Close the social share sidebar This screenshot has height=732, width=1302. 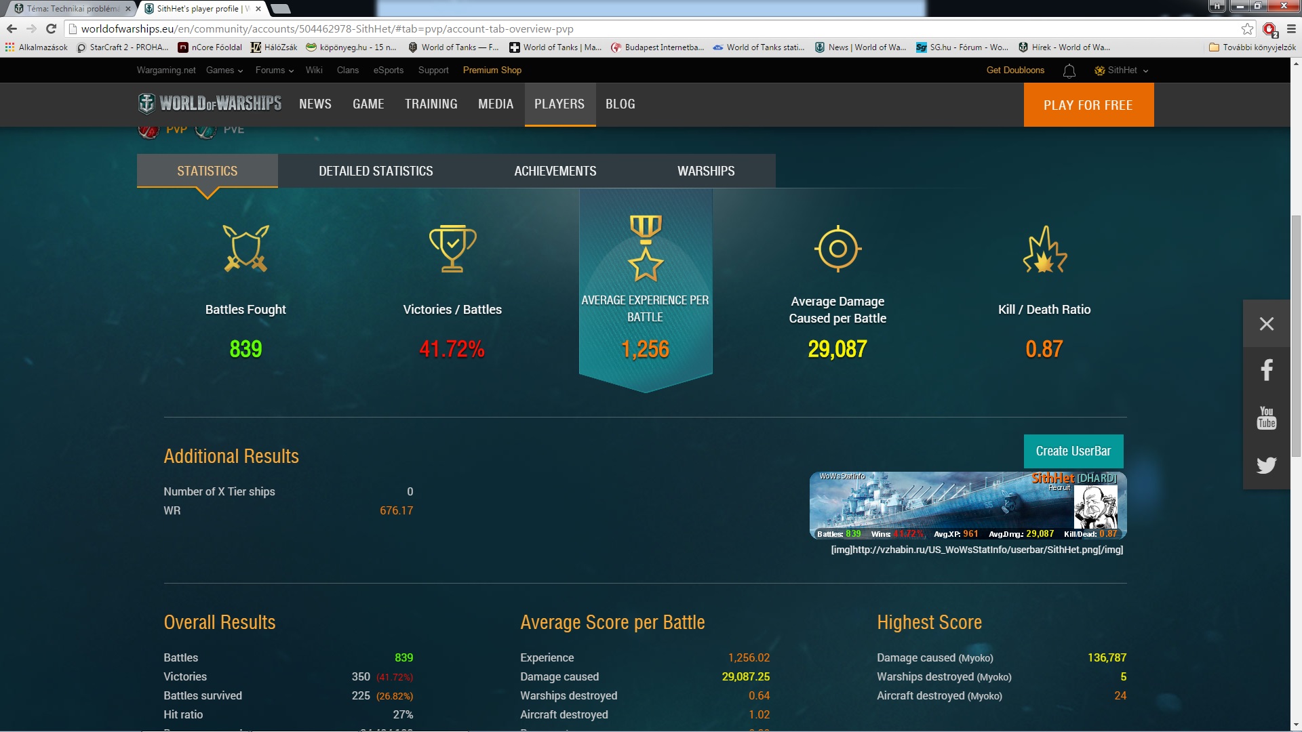[1266, 324]
